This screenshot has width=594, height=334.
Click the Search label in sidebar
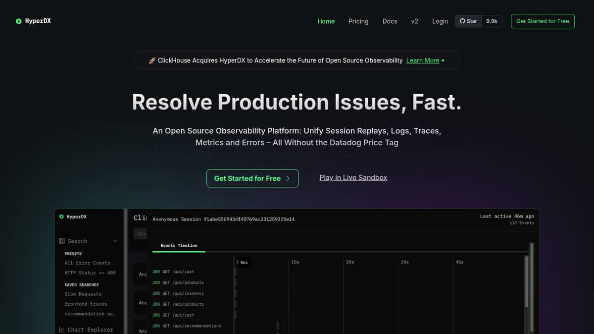[77, 241]
